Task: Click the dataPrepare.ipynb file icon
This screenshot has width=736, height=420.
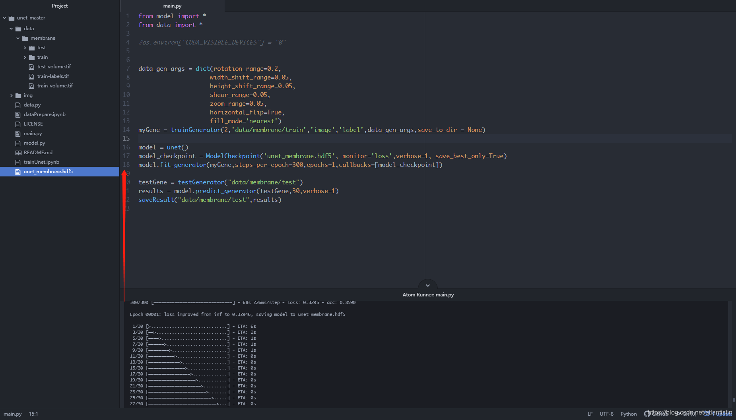Action: click(18, 114)
